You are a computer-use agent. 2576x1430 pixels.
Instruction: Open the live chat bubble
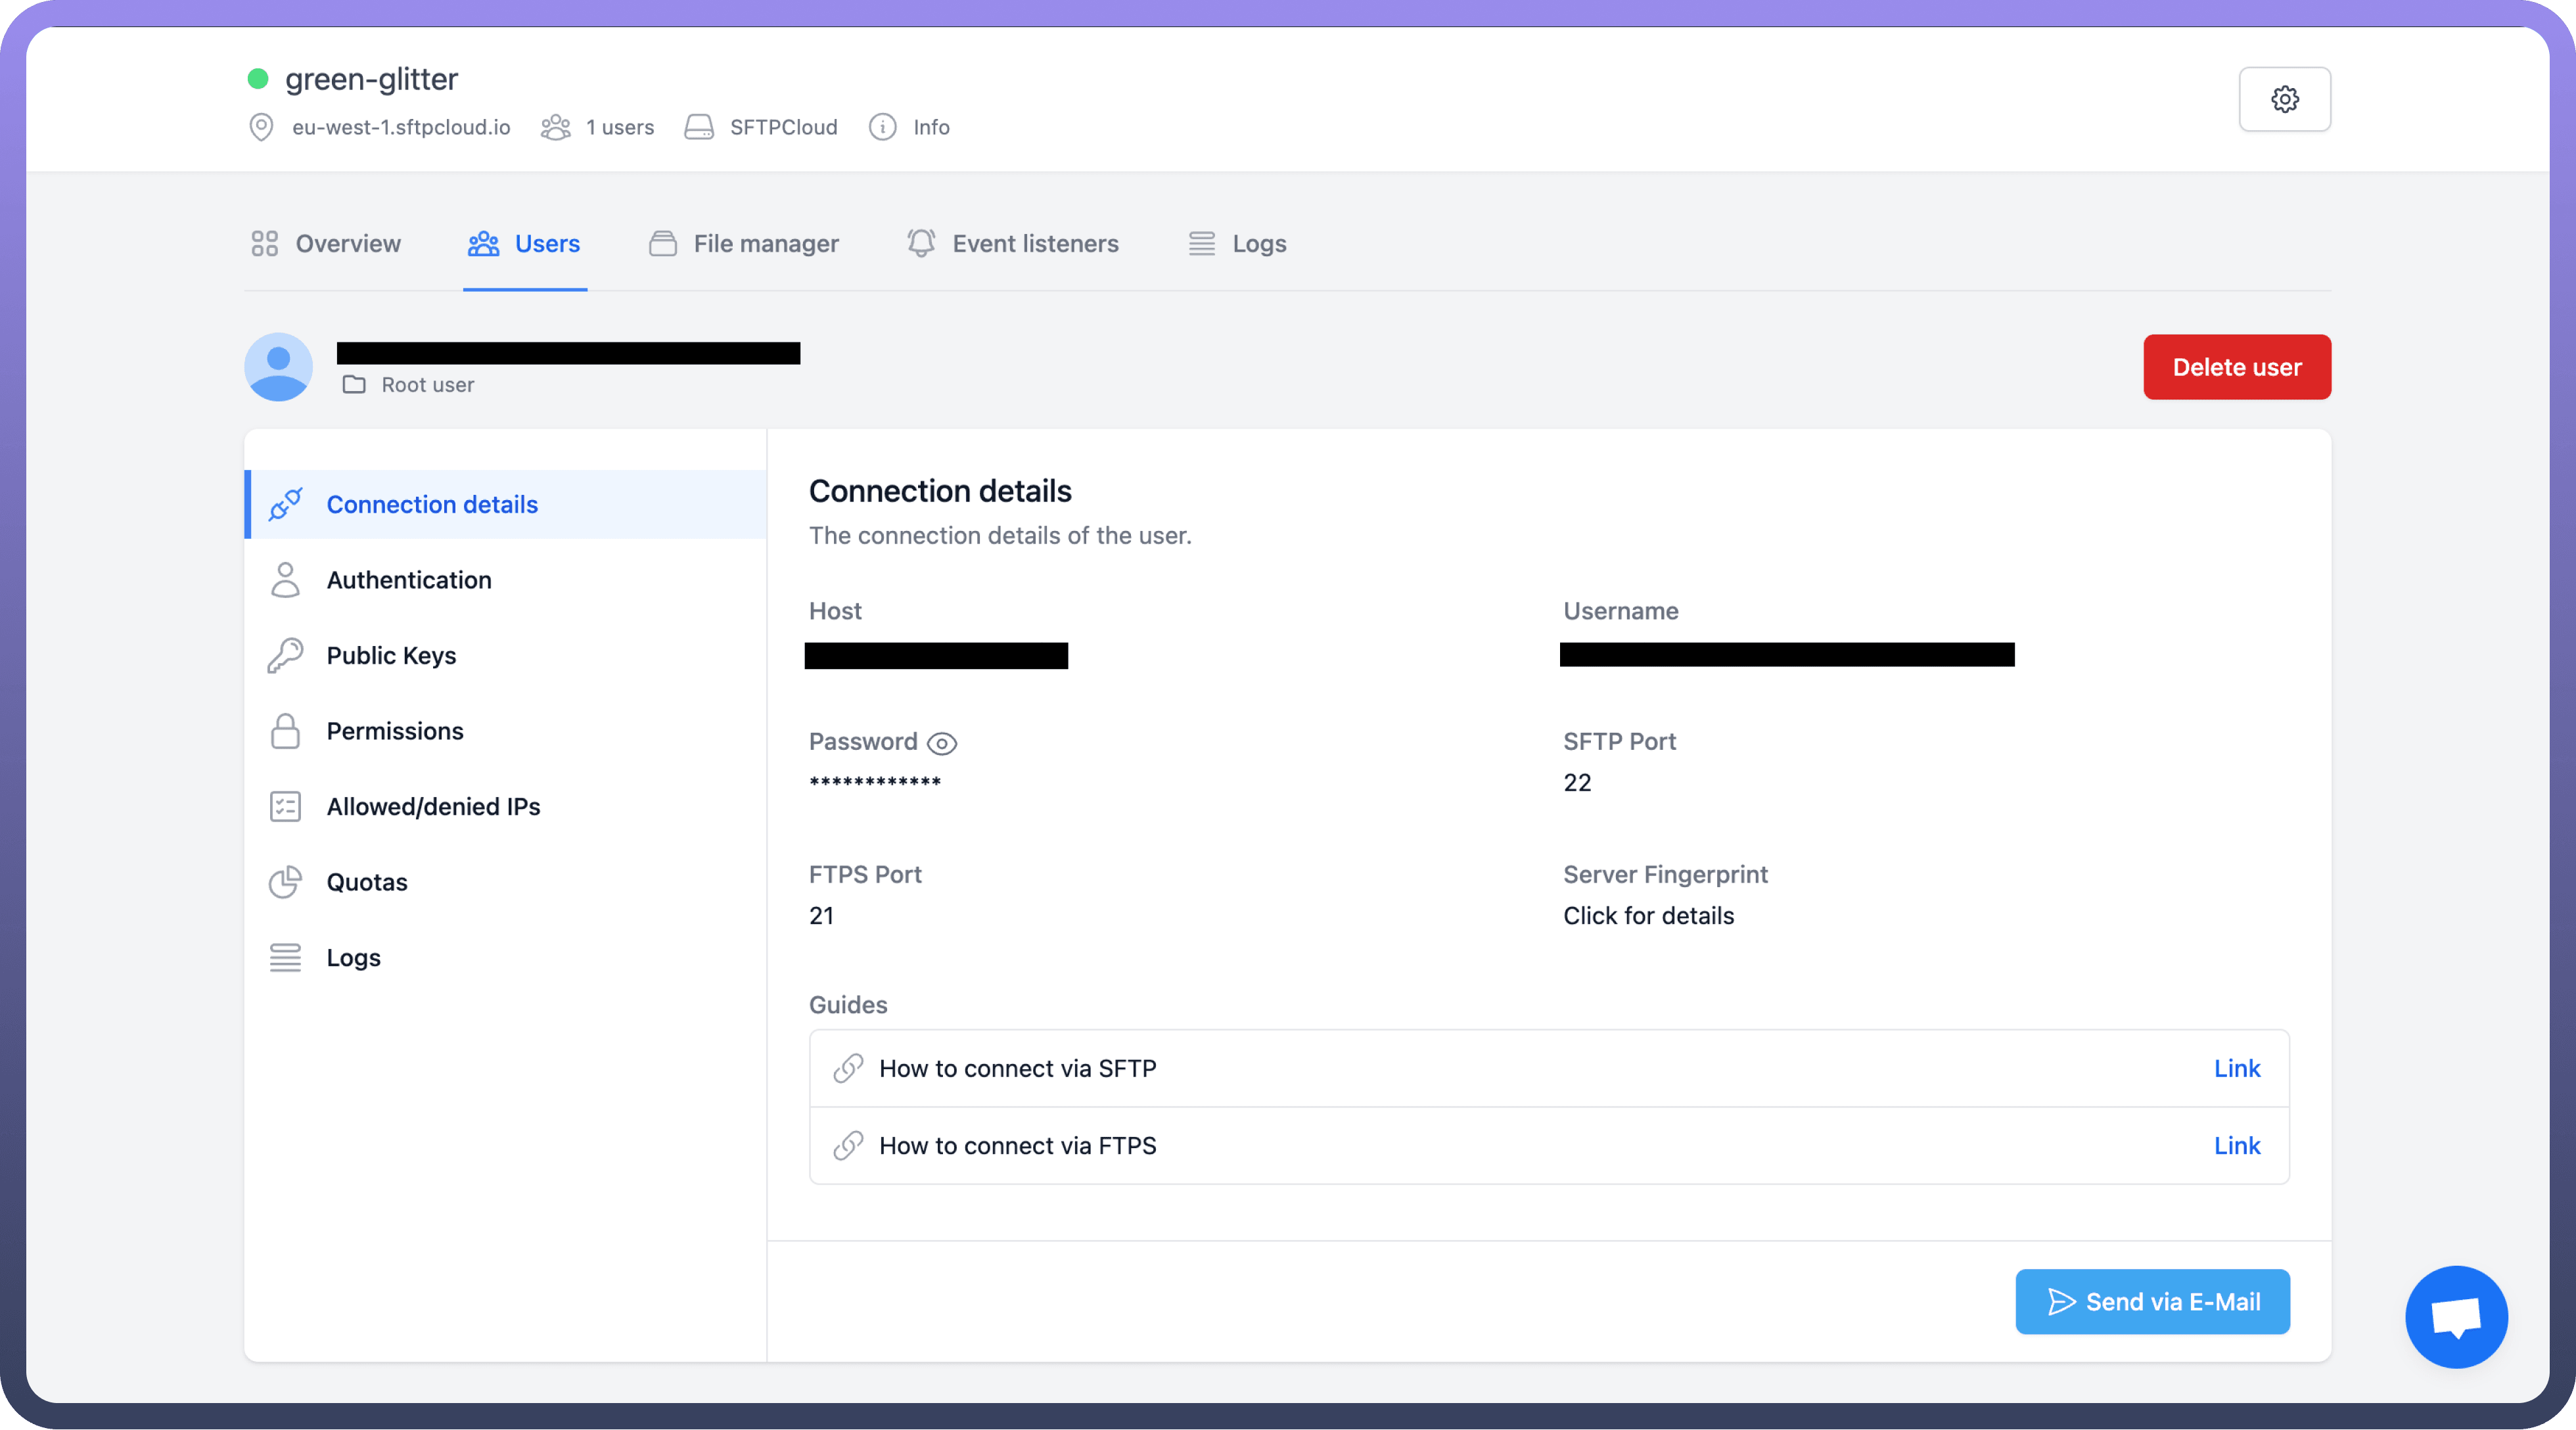pos(2456,1316)
